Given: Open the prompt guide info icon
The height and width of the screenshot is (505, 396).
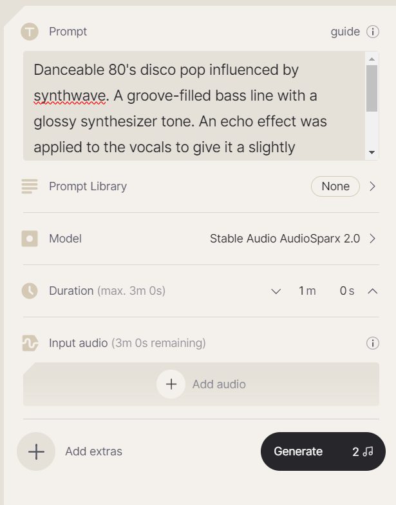Looking at the screenshot, I should [x=373, y=32].
